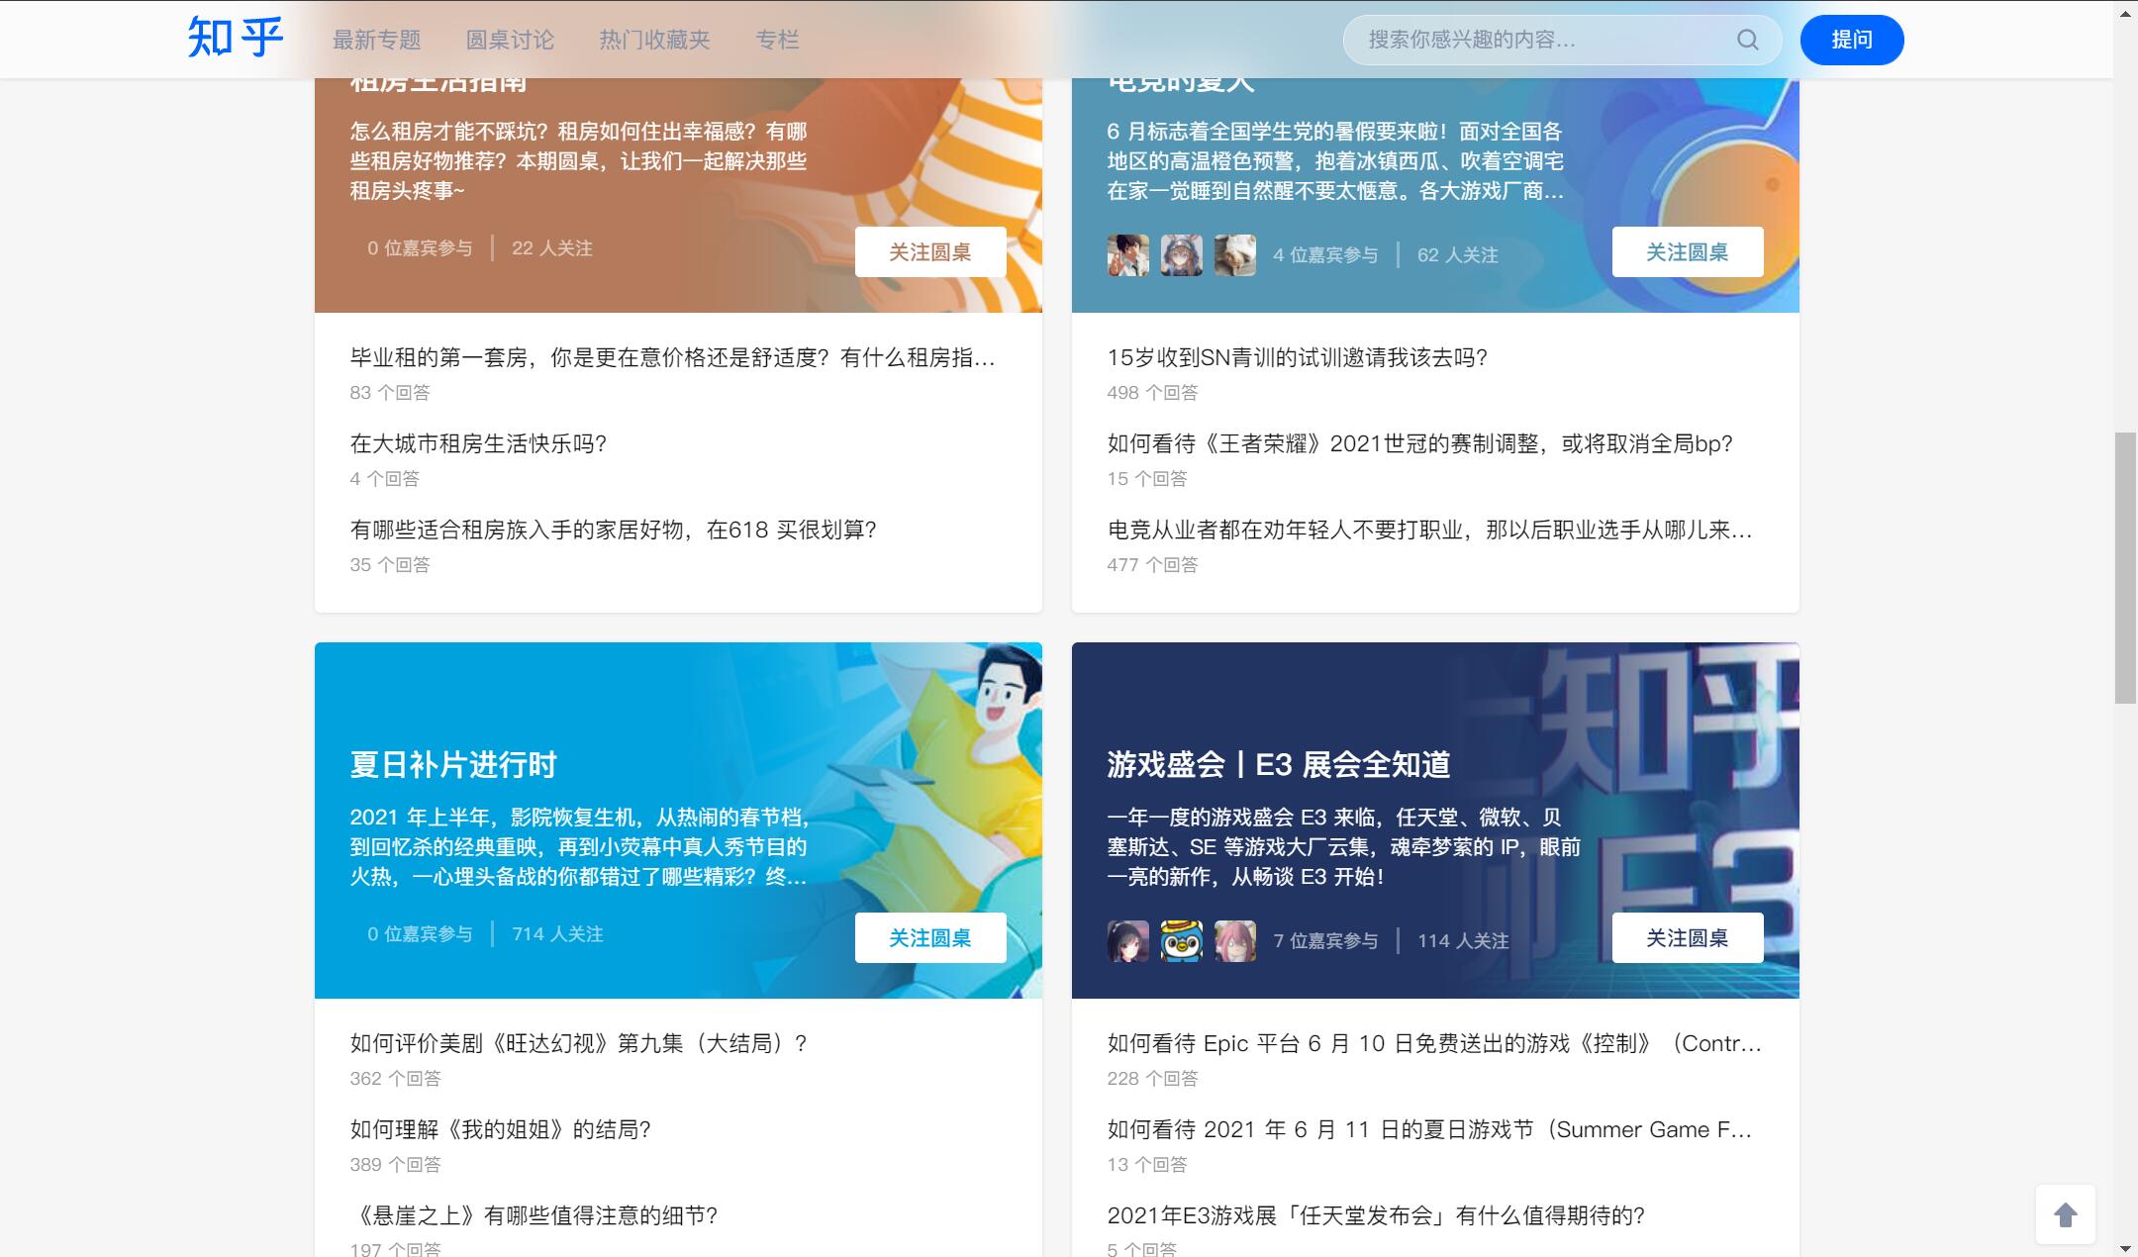Open the 15岁收到SN青训 question link
This screenshot has height=1257, width=2138.
tap(1297, 357)
